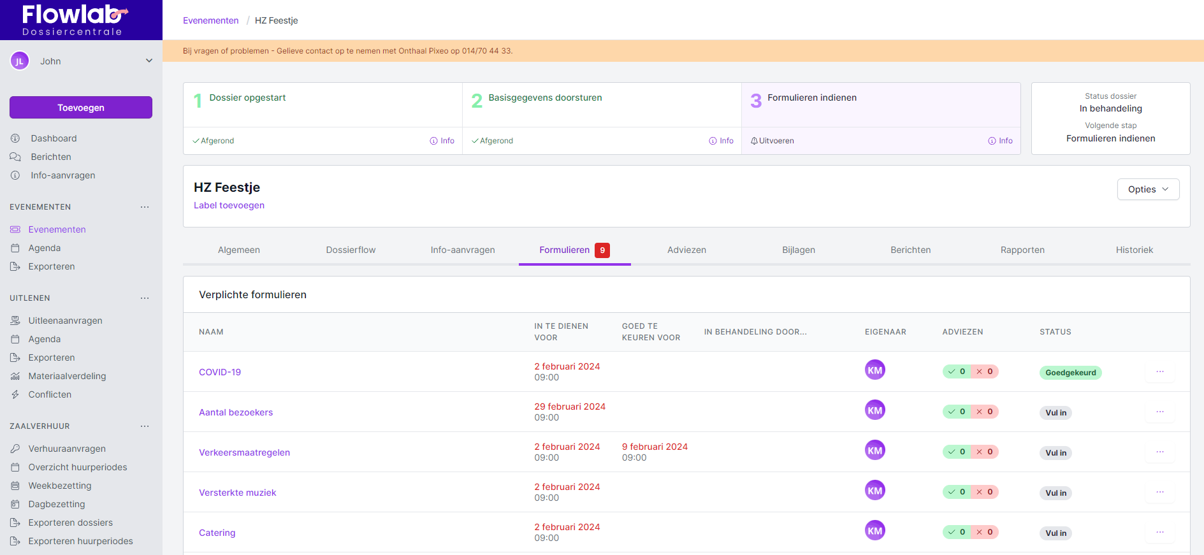Viewport: 1204px width, 555px height.
Task: Open the Opties dropdown
Action: (x=1147, y=189)
